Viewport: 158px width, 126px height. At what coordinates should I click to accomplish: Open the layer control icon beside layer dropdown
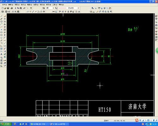pos(44,8)
